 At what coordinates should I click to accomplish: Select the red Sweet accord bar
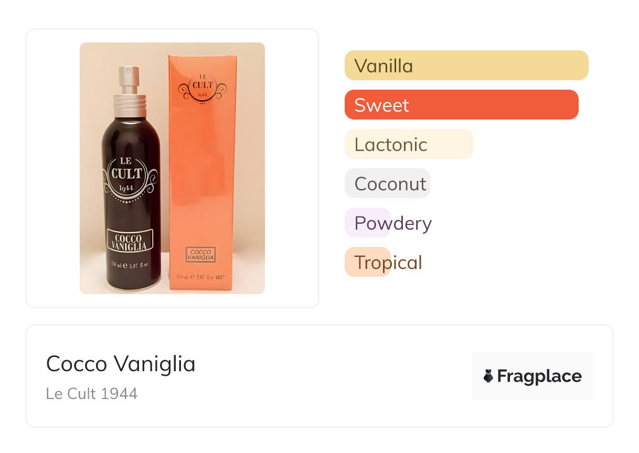pos(461,105)
